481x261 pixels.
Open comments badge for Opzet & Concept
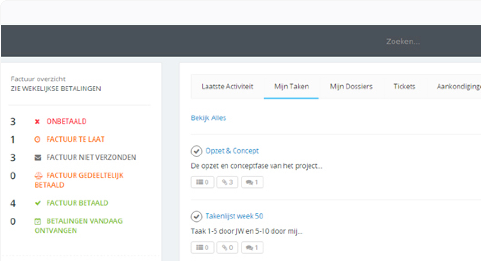(x=252, y=182)
